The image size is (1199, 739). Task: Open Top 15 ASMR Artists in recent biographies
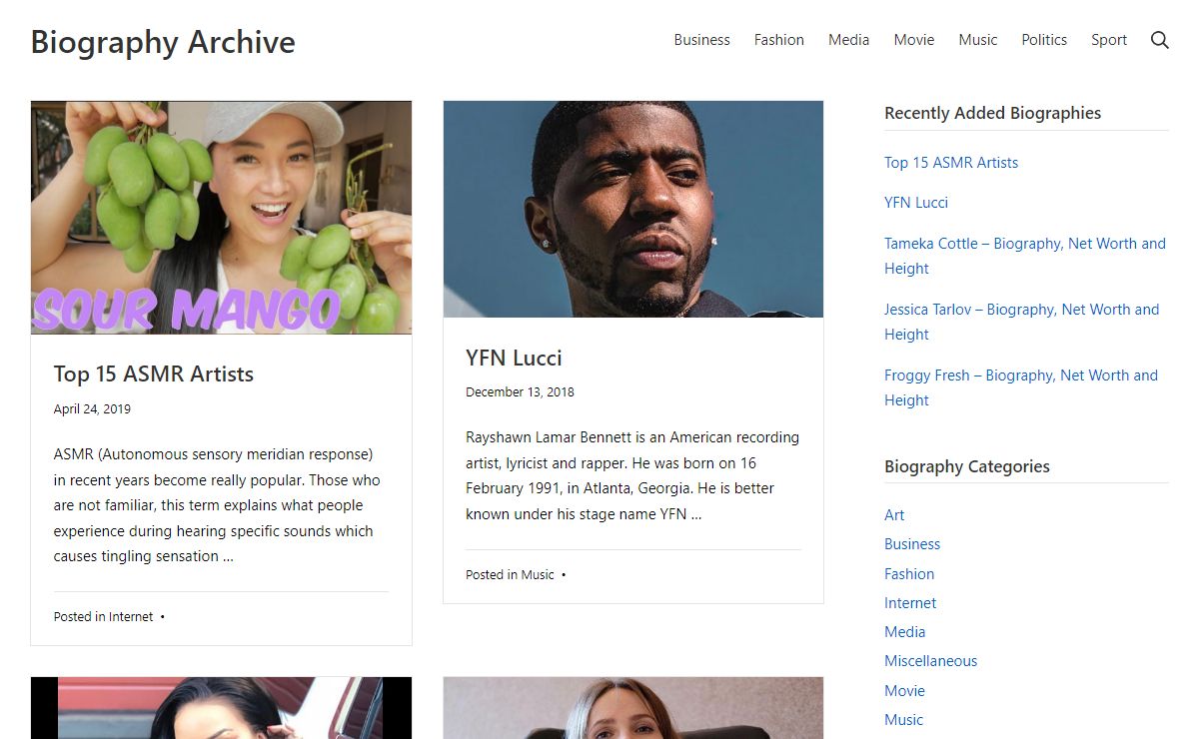point(951,163)
